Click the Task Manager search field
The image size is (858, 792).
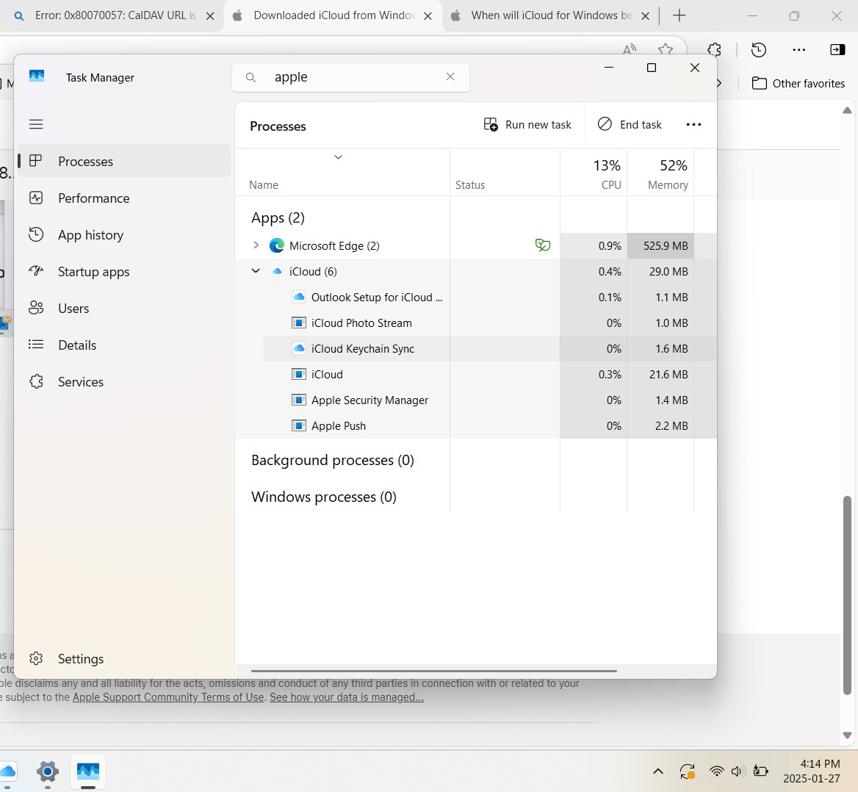tap(350, 77)
